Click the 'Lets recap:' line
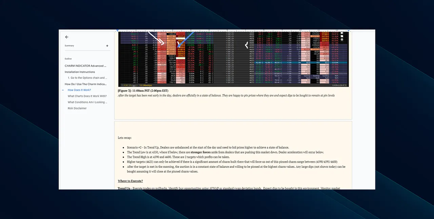 (x=124, y=138)
